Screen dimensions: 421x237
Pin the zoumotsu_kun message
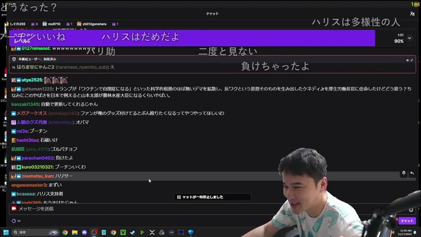click(404, 173)
